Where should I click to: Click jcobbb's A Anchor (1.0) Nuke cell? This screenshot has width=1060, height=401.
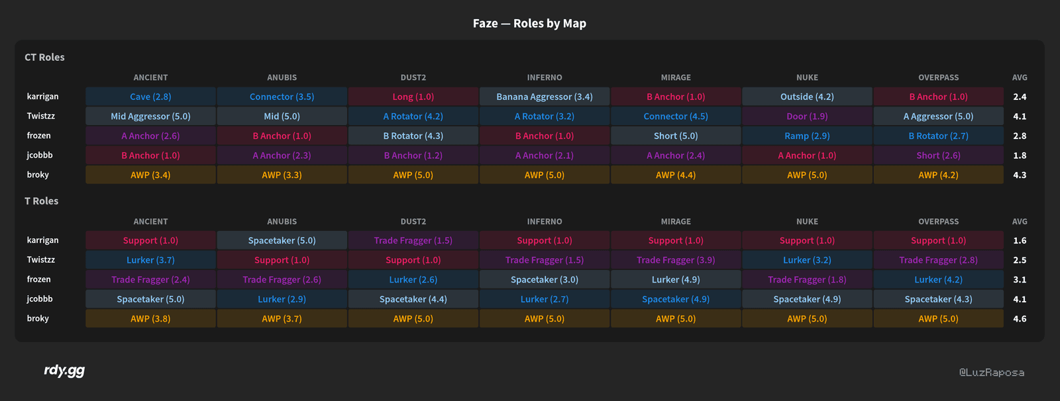pos(807,156)
